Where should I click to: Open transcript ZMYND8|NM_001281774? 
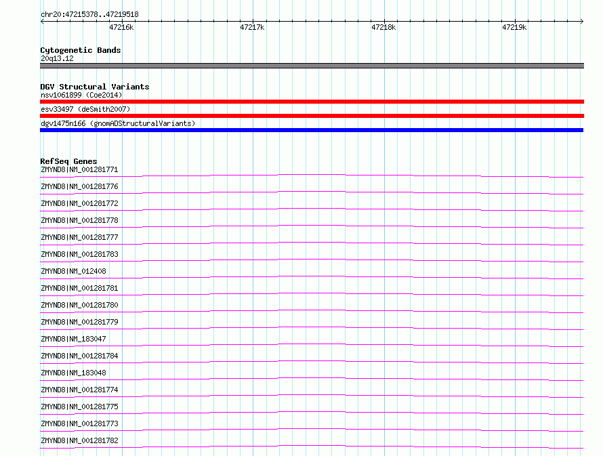point(79,390)
